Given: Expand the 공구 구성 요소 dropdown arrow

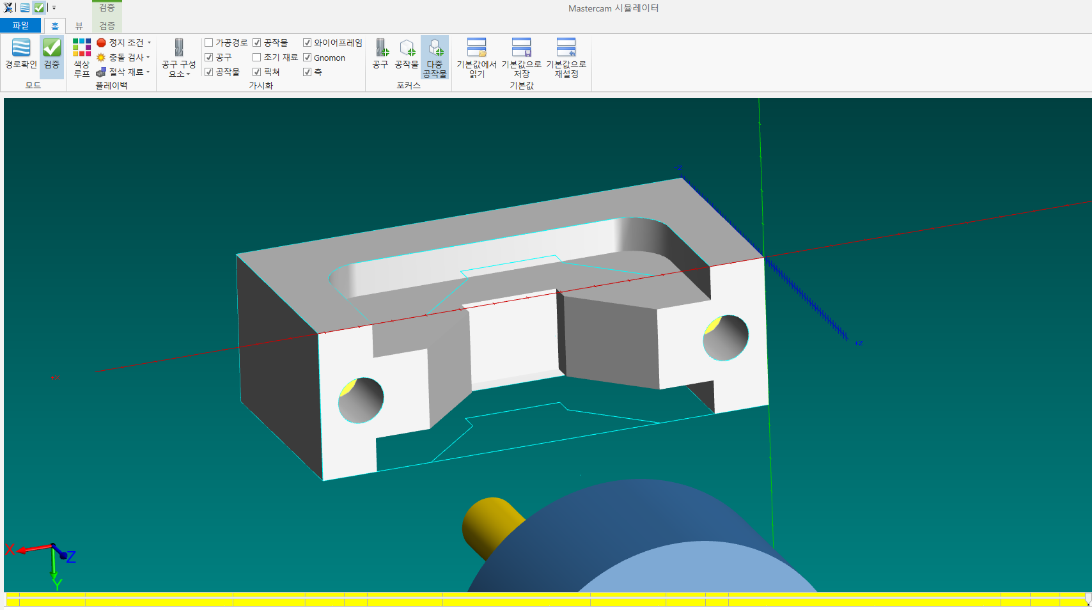Looking at the screenshot, I should coord(189,74).
